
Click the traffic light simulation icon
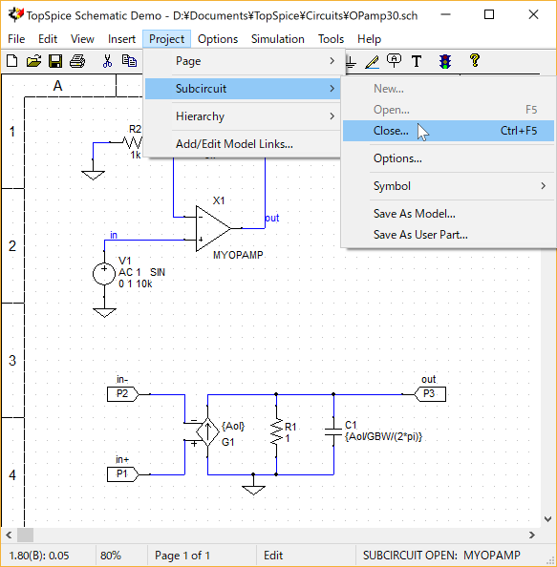pos(445,61)
